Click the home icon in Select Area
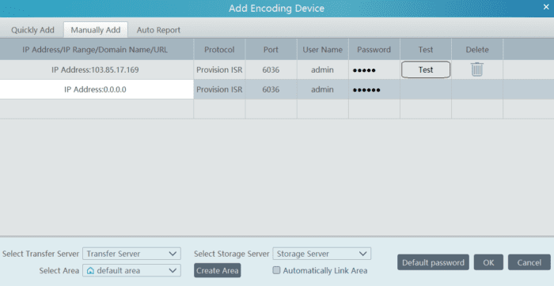Image resolution: width=554 pixels, height=286 pixels. tap(91, 271)
